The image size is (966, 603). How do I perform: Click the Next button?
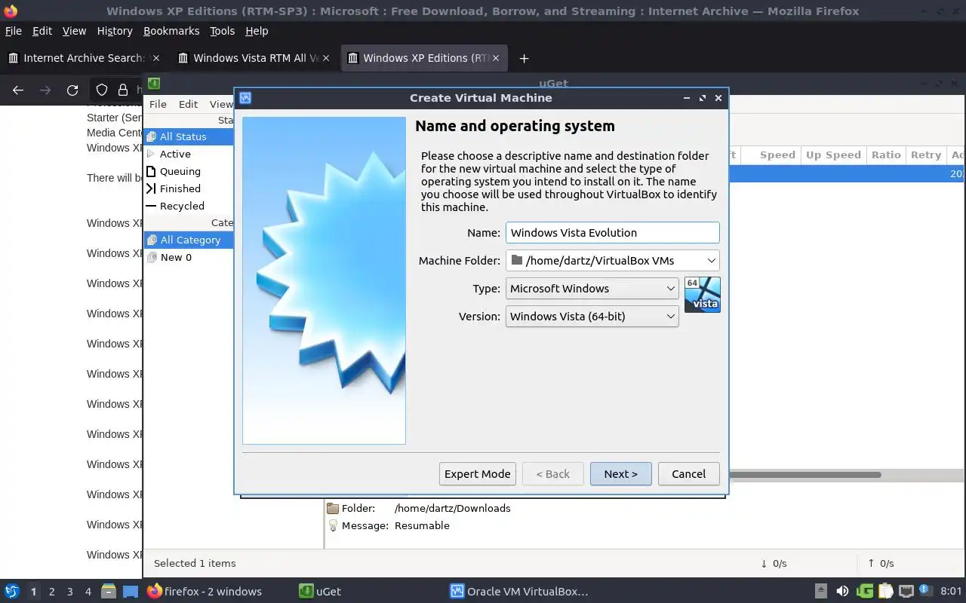(621, 473)
